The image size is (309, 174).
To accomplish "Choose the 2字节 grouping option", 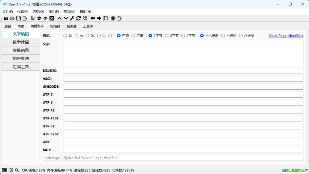I will (x=167, y=35).
